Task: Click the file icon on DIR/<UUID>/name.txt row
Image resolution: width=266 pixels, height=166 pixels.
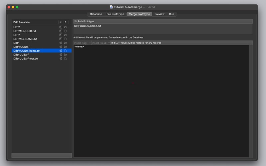Action: 65,51
